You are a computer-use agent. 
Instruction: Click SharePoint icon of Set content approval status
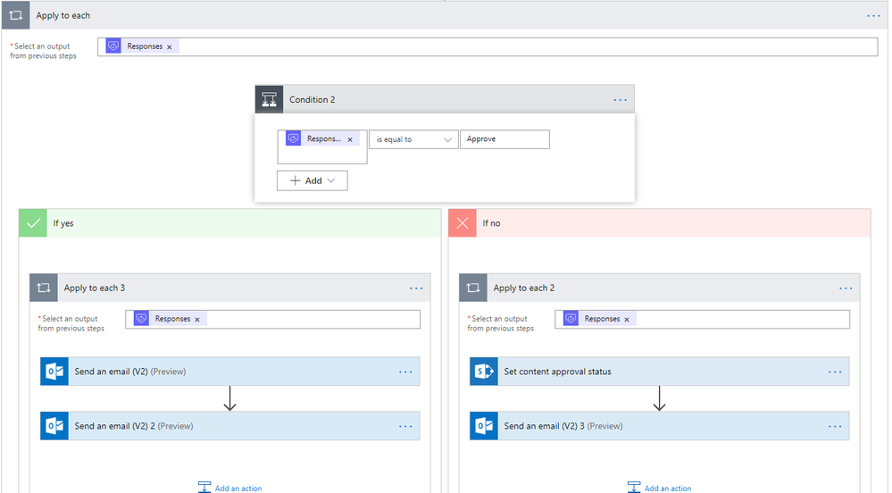484,372
